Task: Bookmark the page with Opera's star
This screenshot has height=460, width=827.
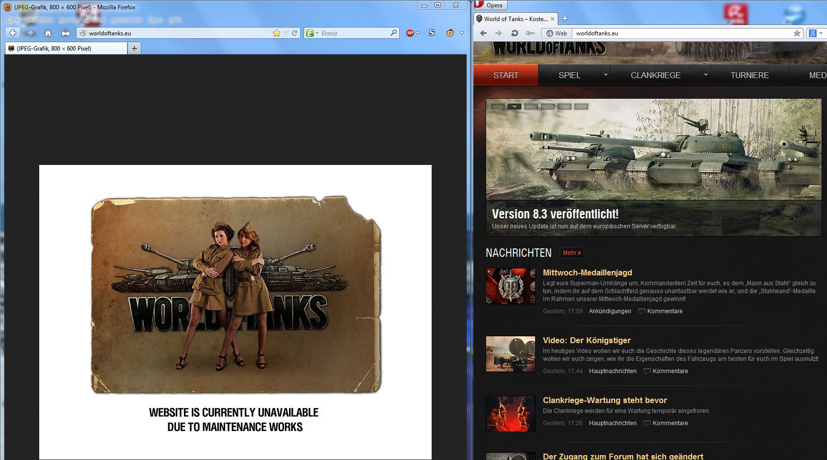Action: [x=797, y=33]
